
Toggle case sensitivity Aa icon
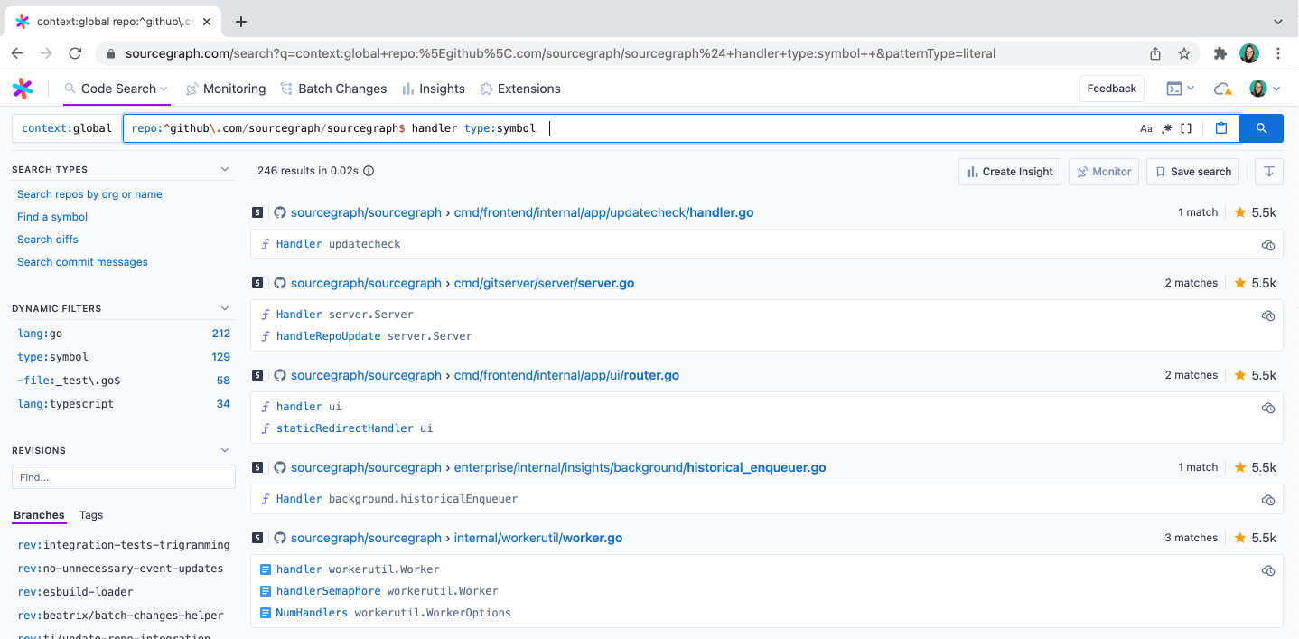1146,128
